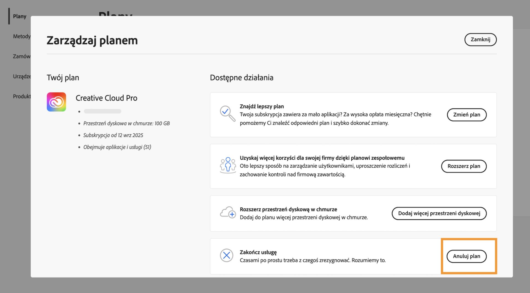Select the Produkt sidebar entry
The width and height of the screenshot is (530, 293).
pos(22,96)
